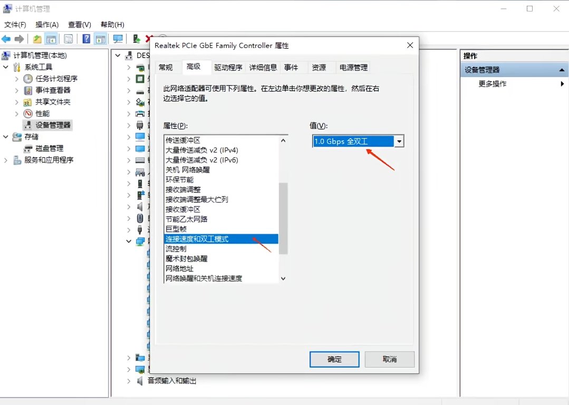Screen dimensions: 569x405
Task: Toggle the show/hide action pane icon
Action: (x=100, y=39)
